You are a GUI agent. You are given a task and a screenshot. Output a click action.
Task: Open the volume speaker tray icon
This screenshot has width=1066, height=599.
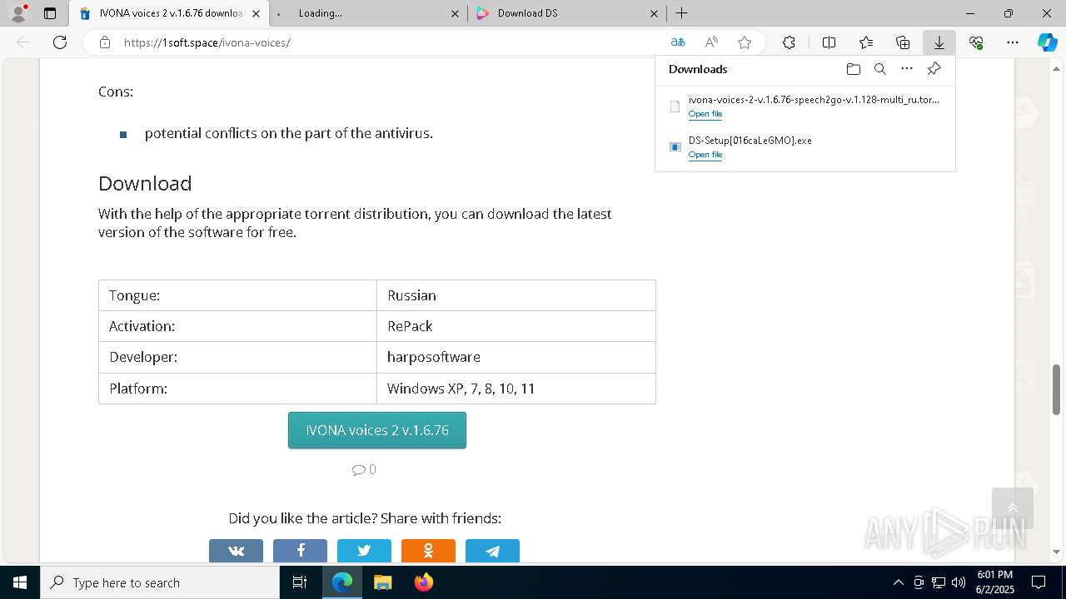coord(959,582)
